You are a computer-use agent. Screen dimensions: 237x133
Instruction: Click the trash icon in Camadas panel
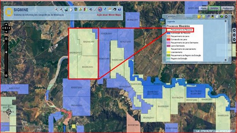(x=217, y=17)
